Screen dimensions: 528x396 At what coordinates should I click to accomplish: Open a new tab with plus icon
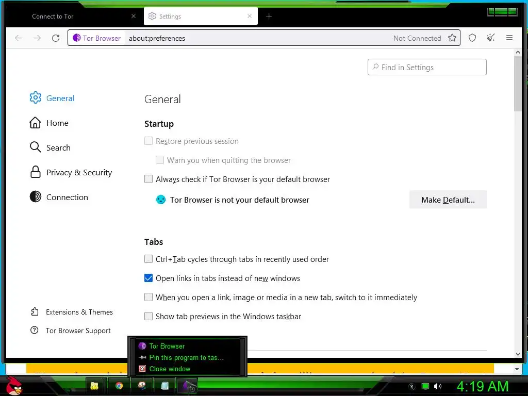(269, 16)
